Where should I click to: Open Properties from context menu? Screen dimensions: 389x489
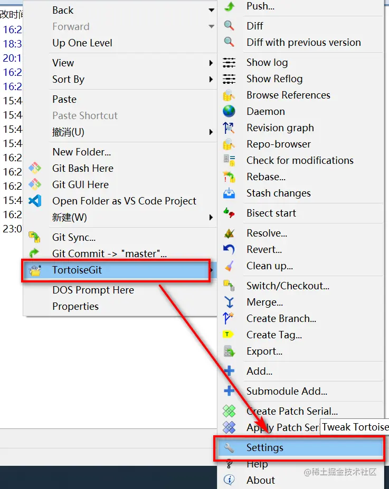click(x=75, y=306)
